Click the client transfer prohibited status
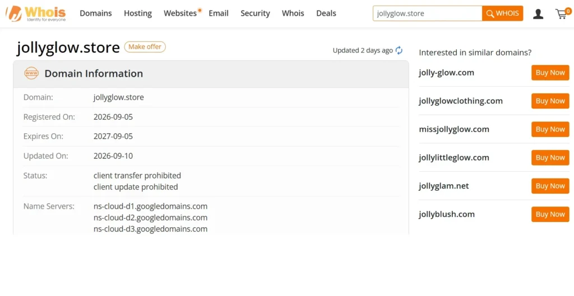574x296 pixels. [137, 175]
